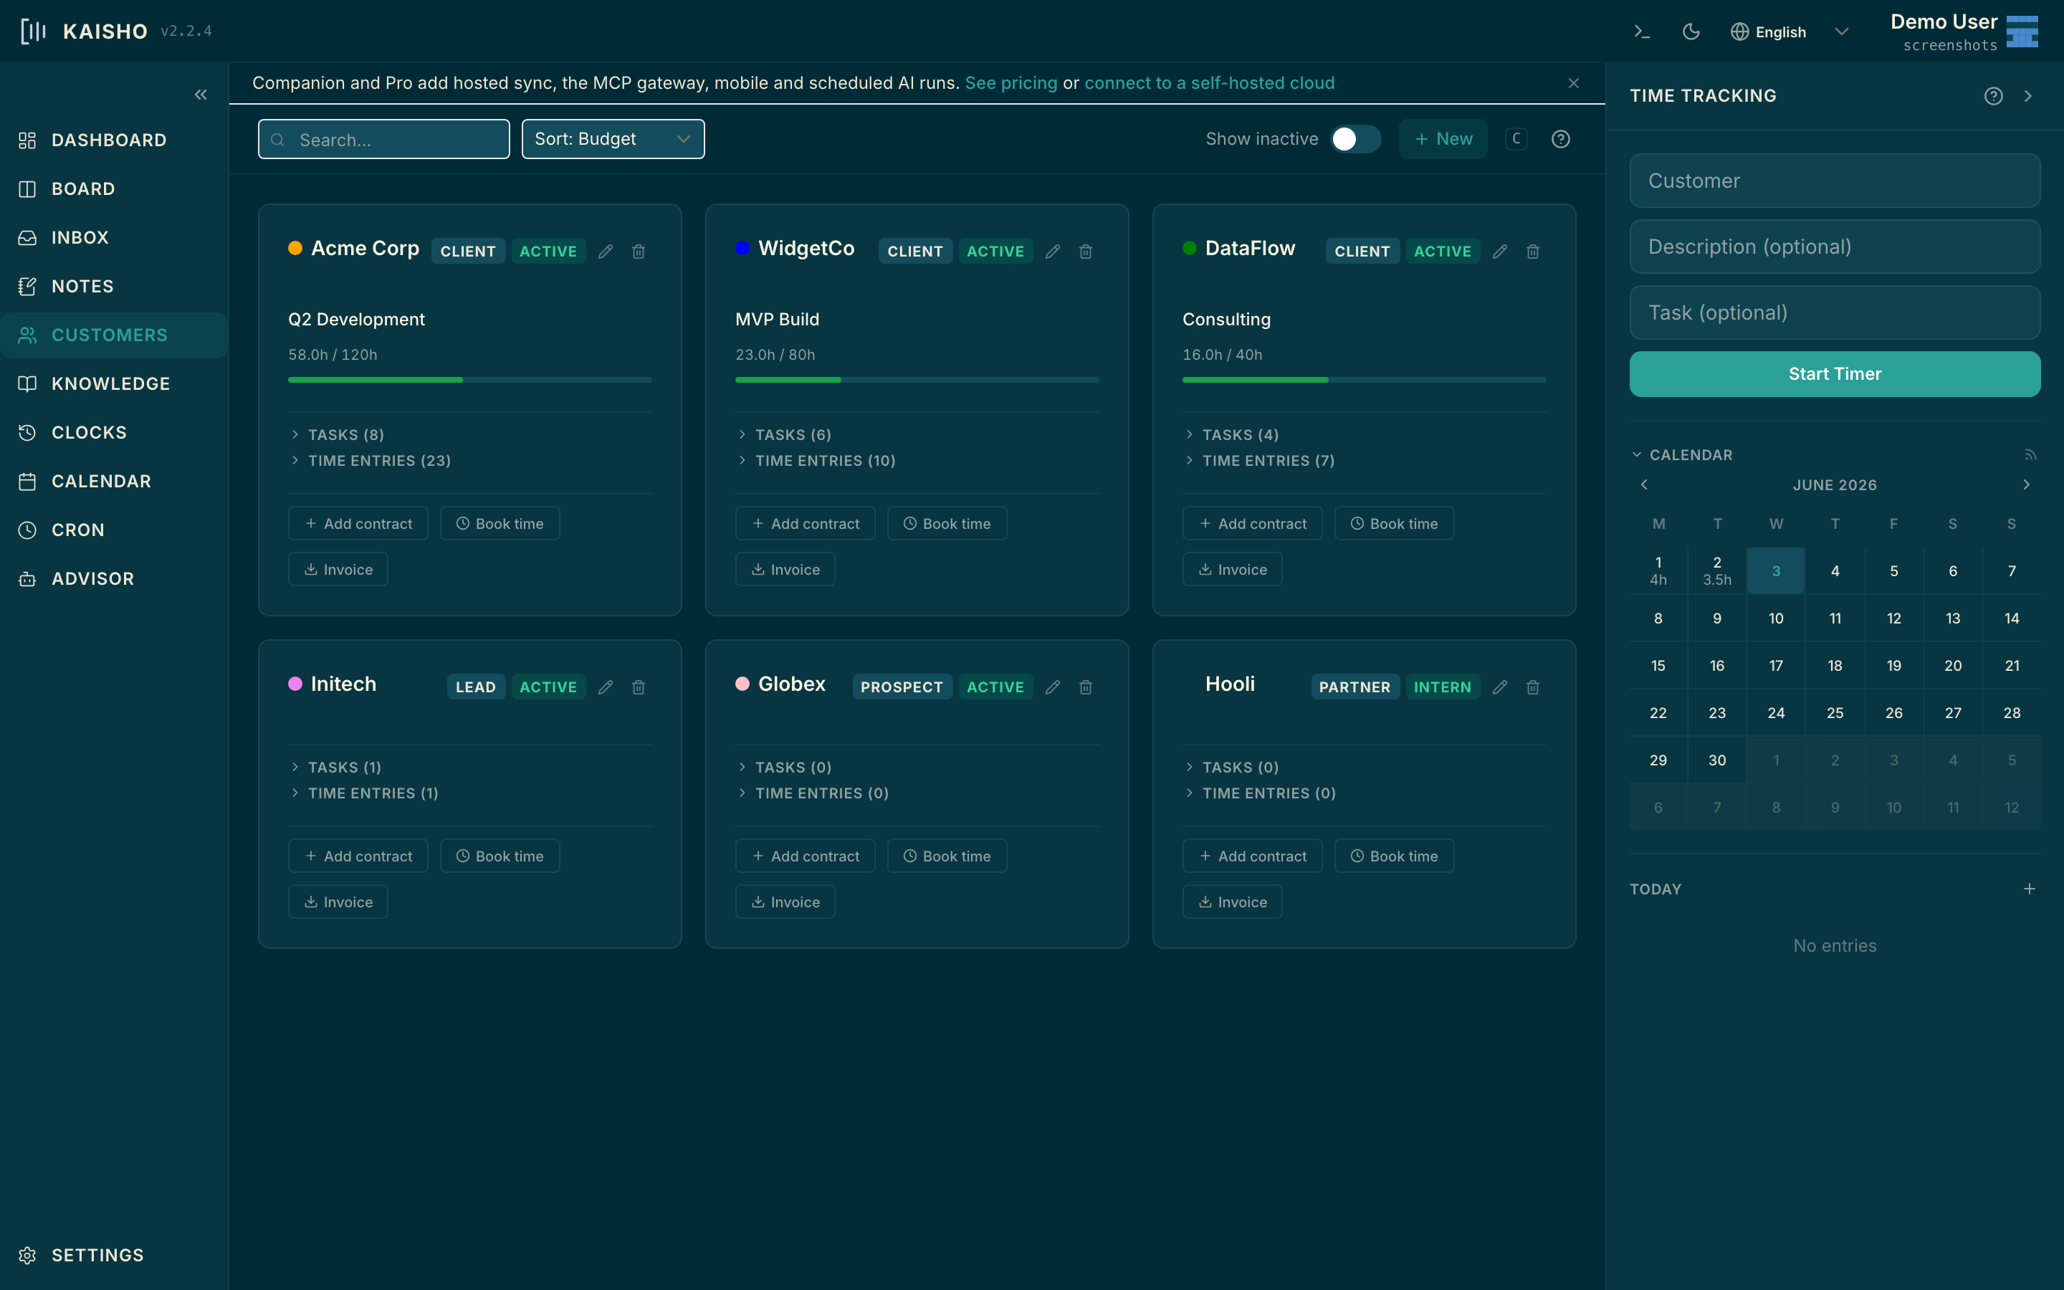2064x1290 pixels.
Task: Click the orange Acme Corp color dot
Action: tap(295, 248)
